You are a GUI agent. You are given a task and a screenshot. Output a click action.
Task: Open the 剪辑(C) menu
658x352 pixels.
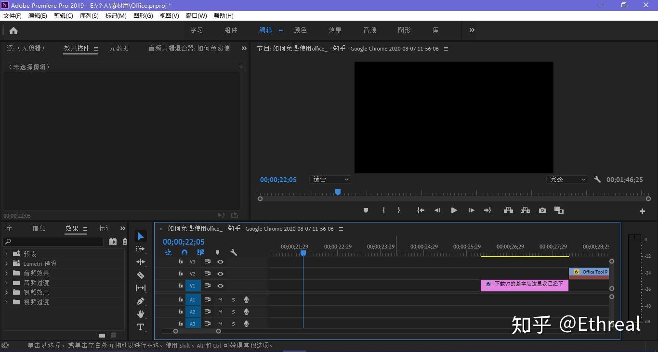click(63, 16)
